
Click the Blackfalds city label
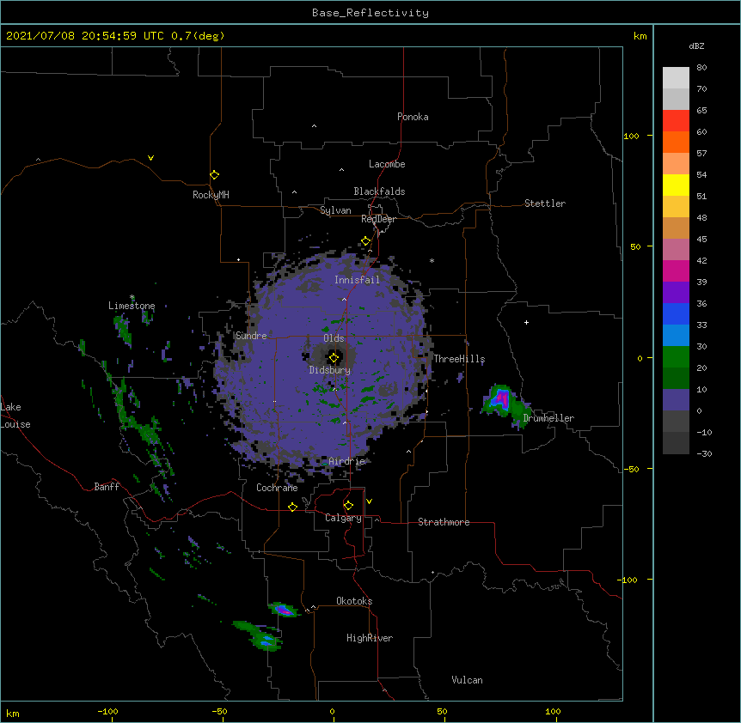point(379,191)
